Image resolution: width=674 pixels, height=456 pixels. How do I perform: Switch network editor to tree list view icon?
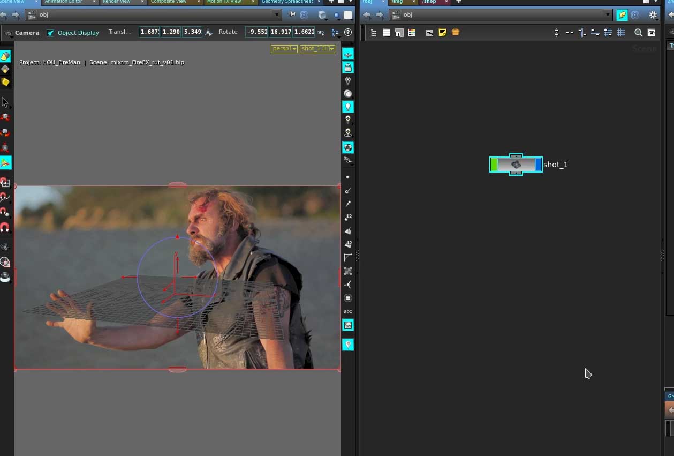[x=374, y=33]
